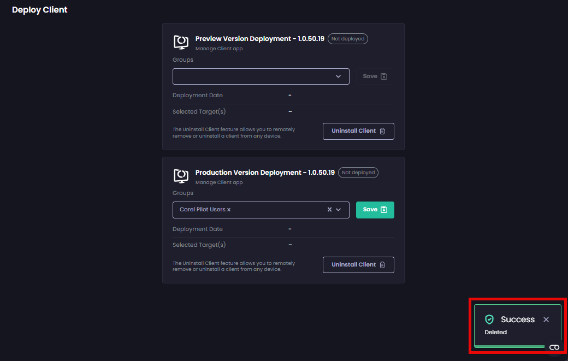The width and height of the screenshot is (568, 361).
Task: Click the trash icon on Preview's Uninstall Client button
Action: [x=382, y=131]
